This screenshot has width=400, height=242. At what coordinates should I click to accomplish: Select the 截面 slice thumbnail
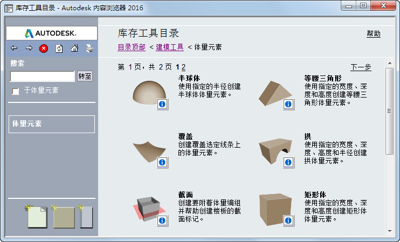click(x=149, y=209)
